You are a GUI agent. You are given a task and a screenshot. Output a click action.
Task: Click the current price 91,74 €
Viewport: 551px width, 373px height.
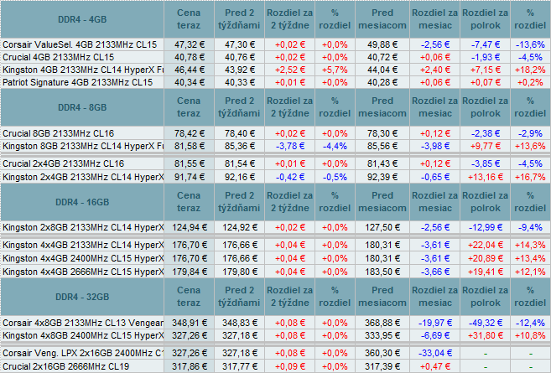190,177
